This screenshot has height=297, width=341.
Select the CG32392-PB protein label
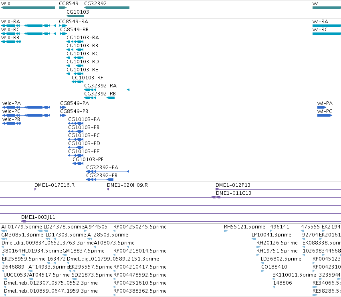coord(102,176)
